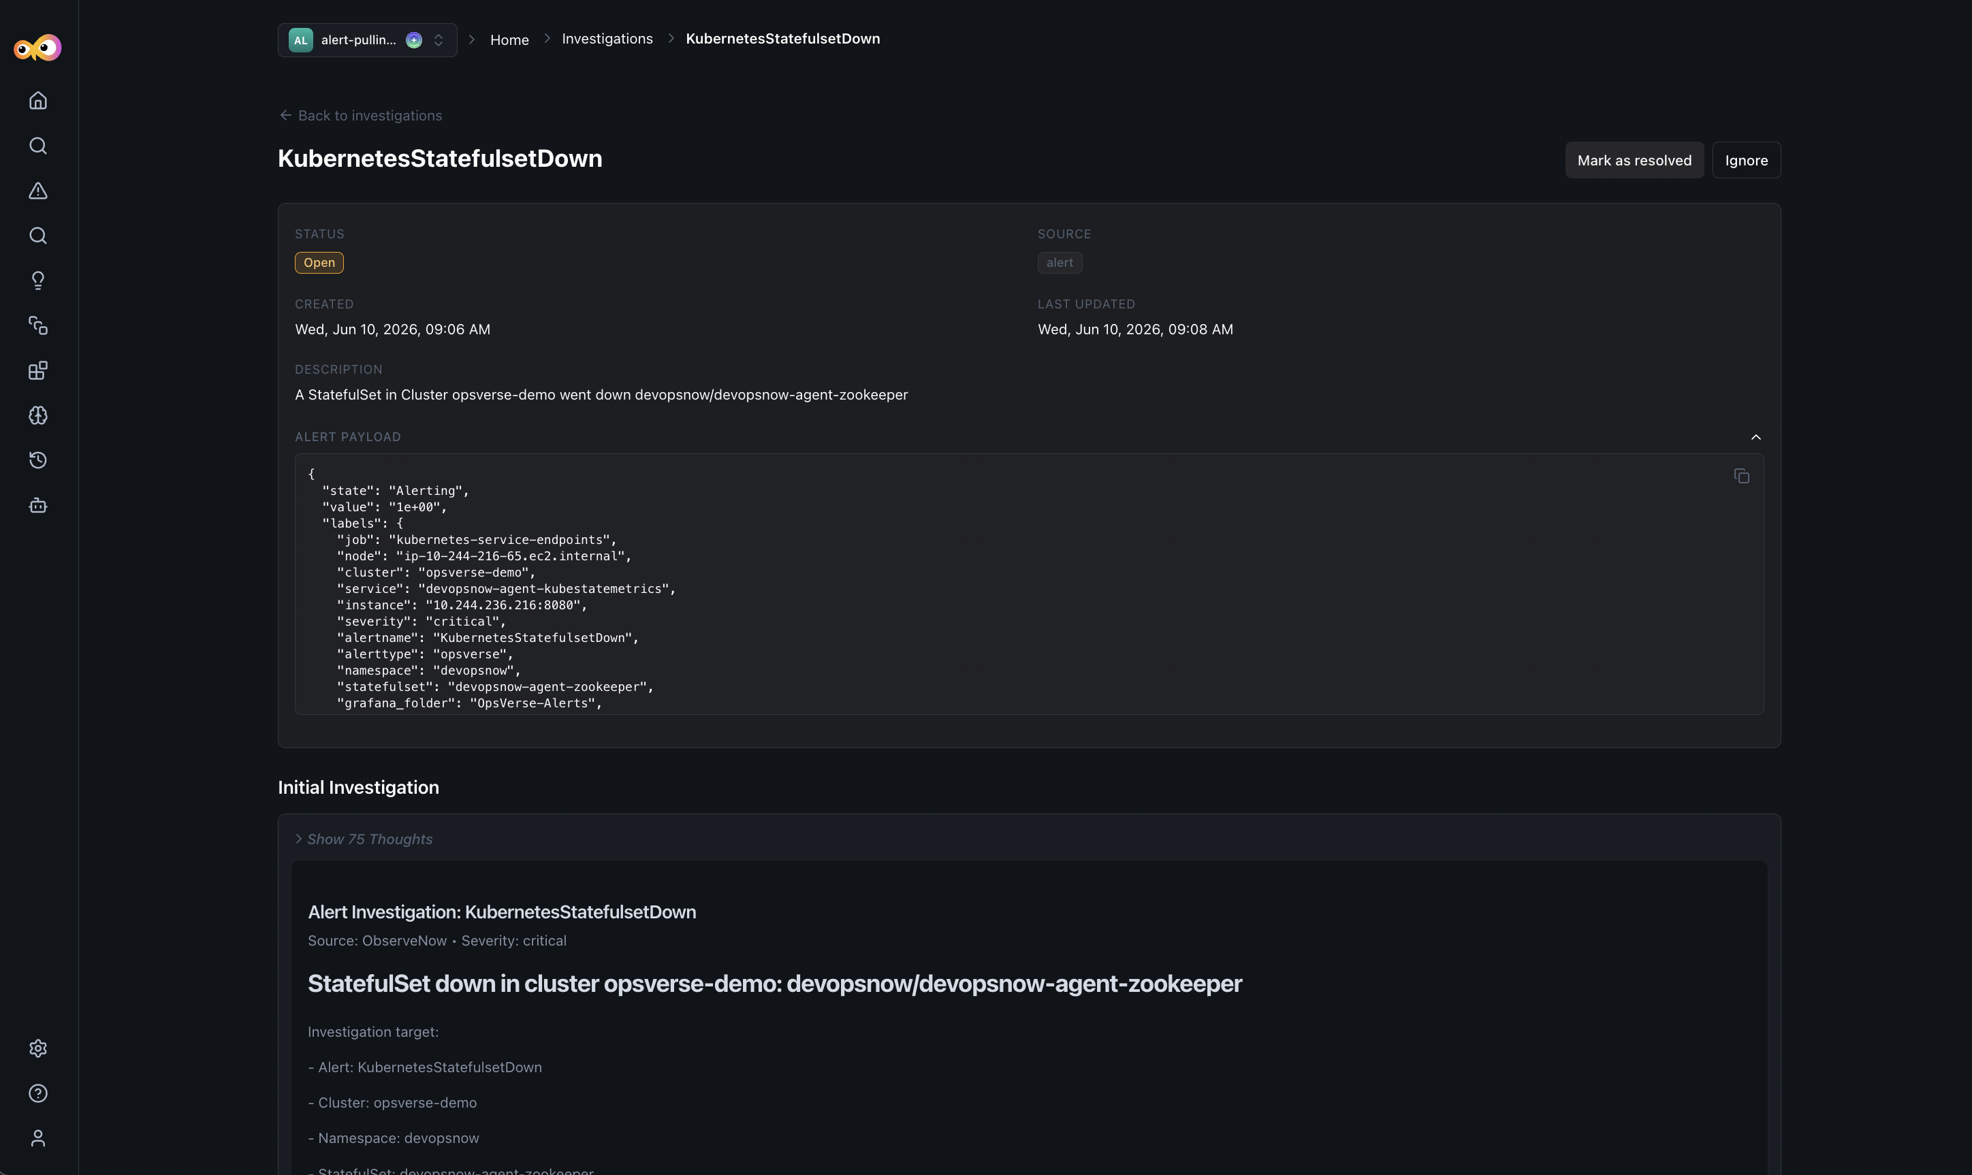
Task: Click the "cluster": "opsverse-demo" payload line
Action: pos(436,573)
